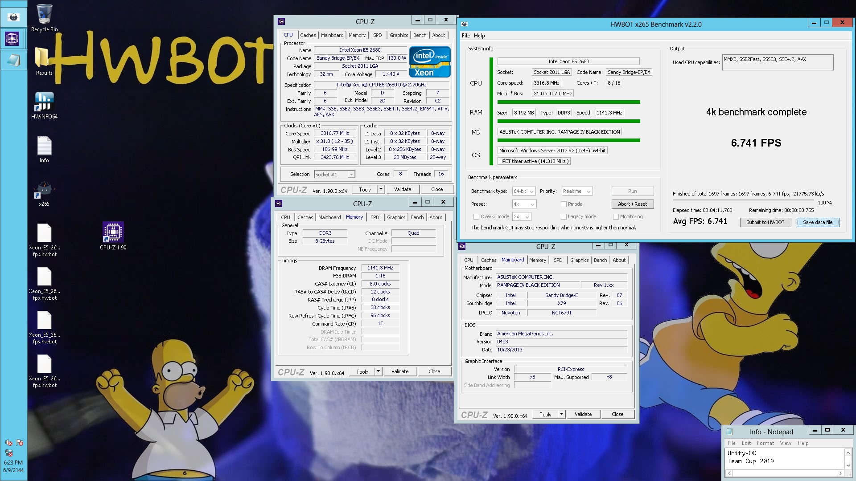Click the Abort / Reset button
The image size is (856, 481).
[632, 204]
